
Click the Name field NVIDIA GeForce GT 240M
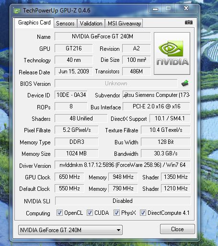[x=103, y=36]
